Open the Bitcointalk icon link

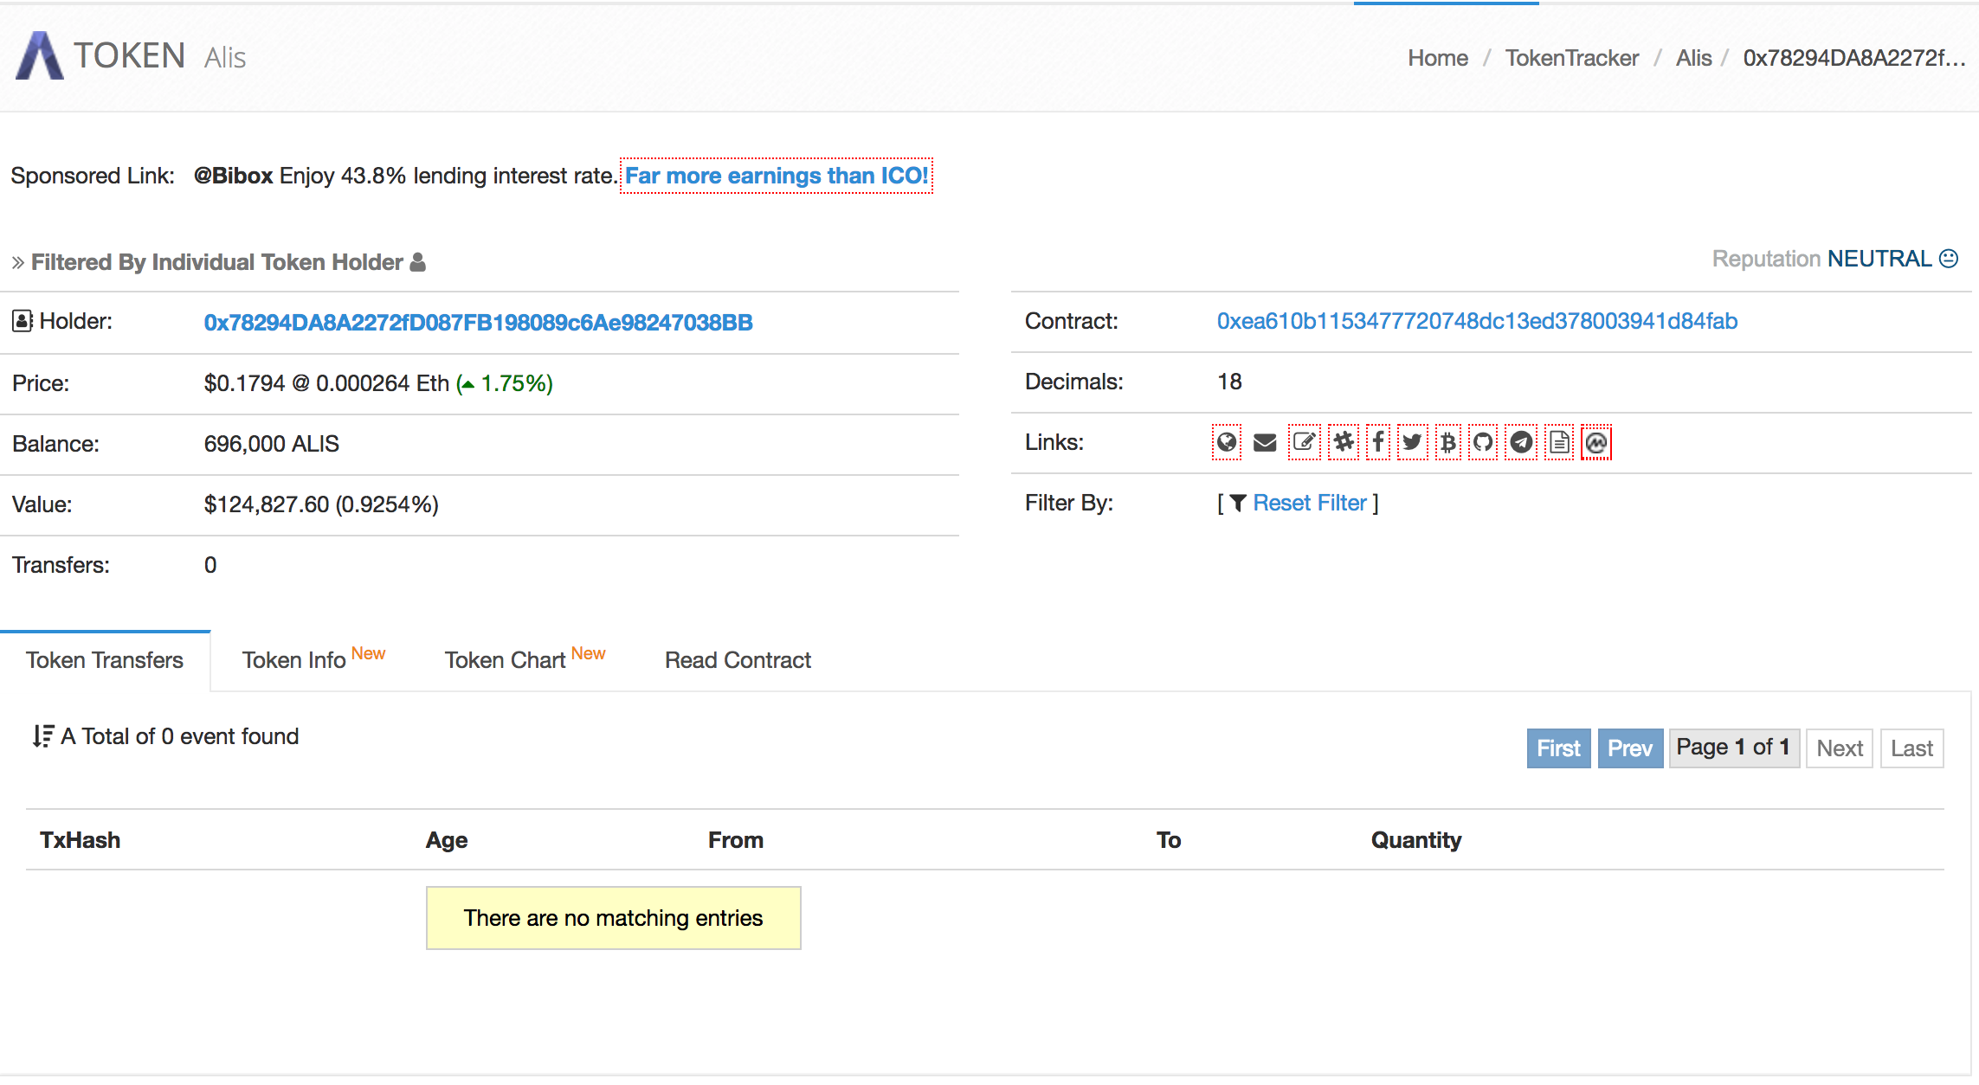[1447, 442]
